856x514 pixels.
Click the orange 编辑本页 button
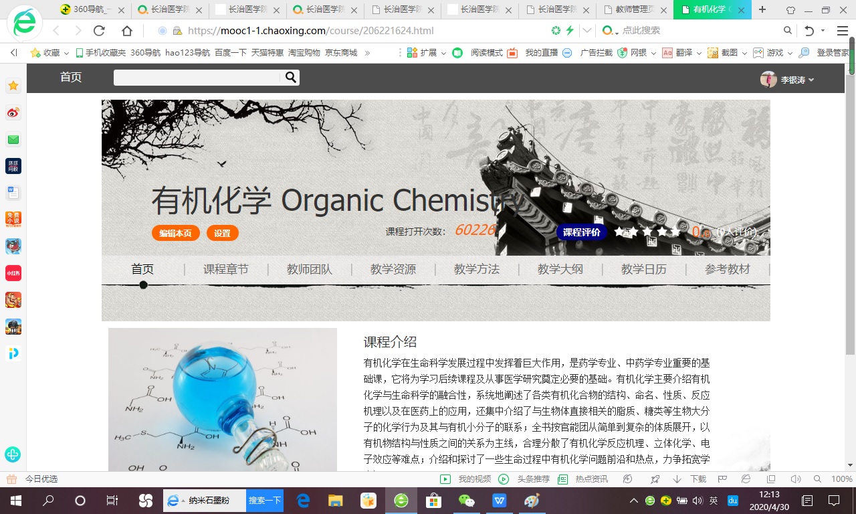point(175,233)
